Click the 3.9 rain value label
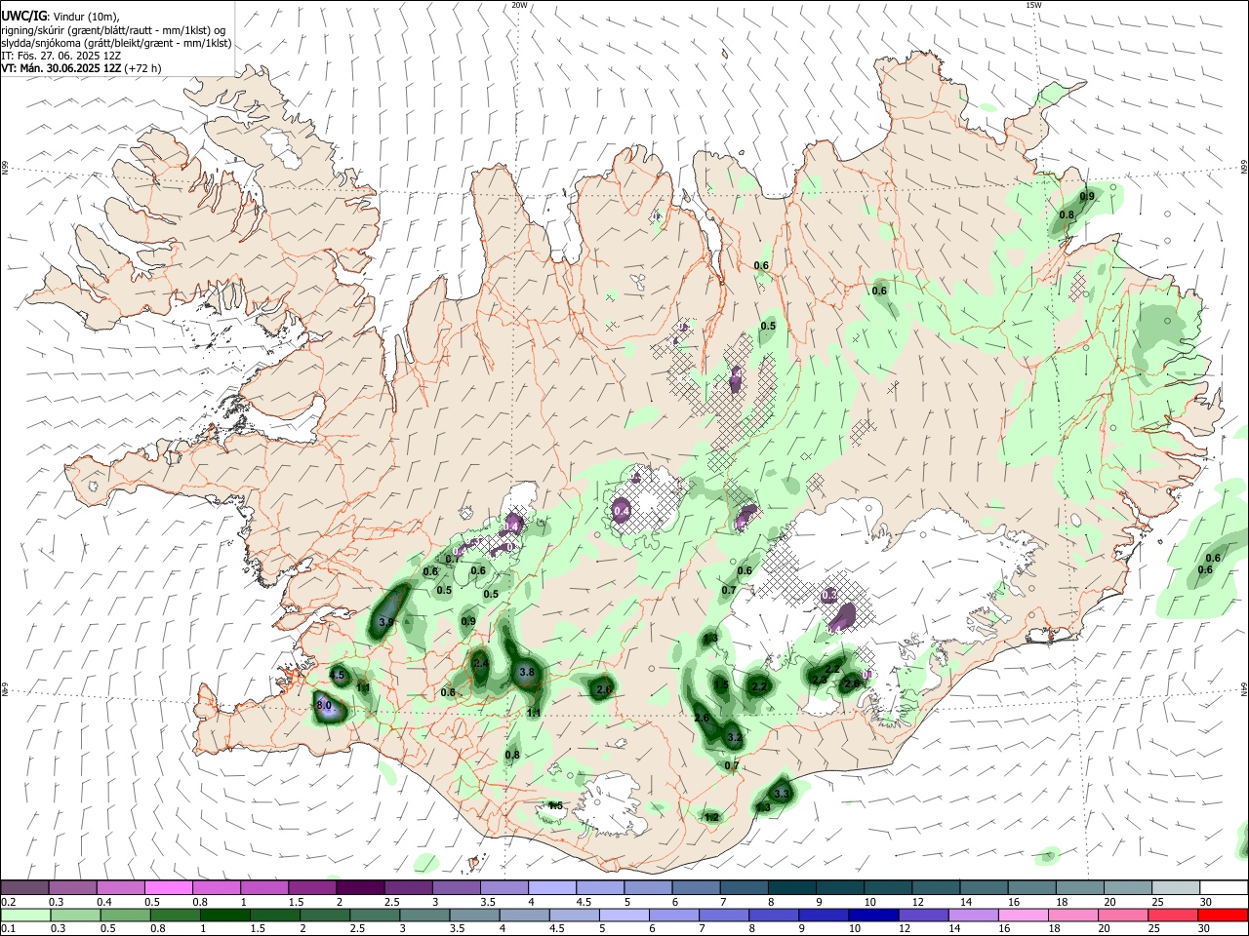The width and height of the screenshot is (1249, 936). [385, 622]
